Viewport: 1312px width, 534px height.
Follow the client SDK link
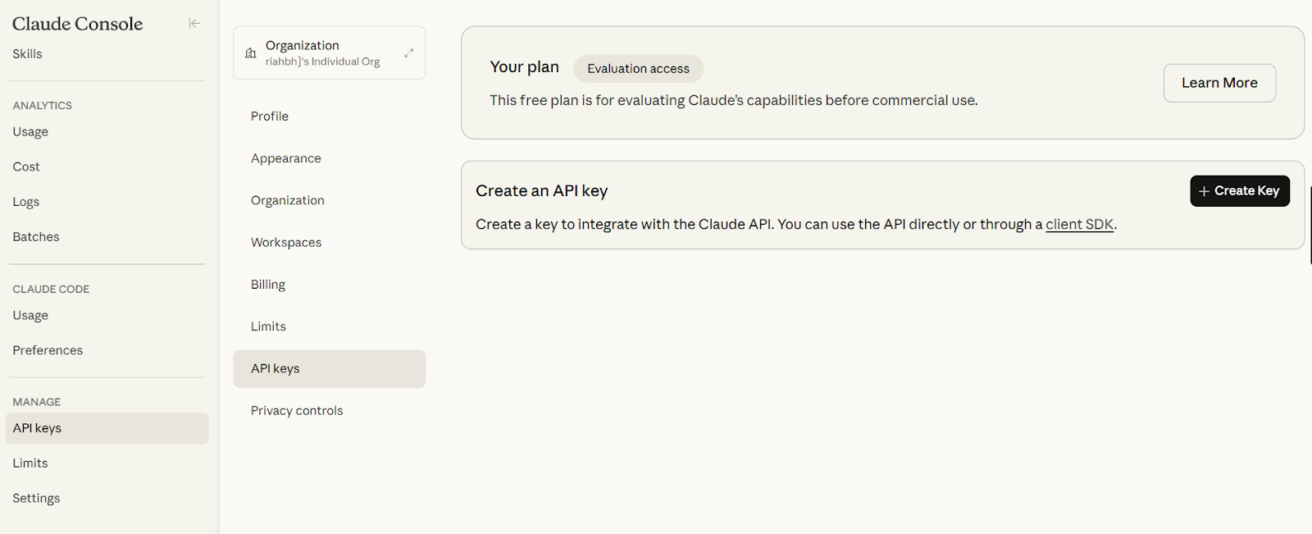coord(1079,225)
